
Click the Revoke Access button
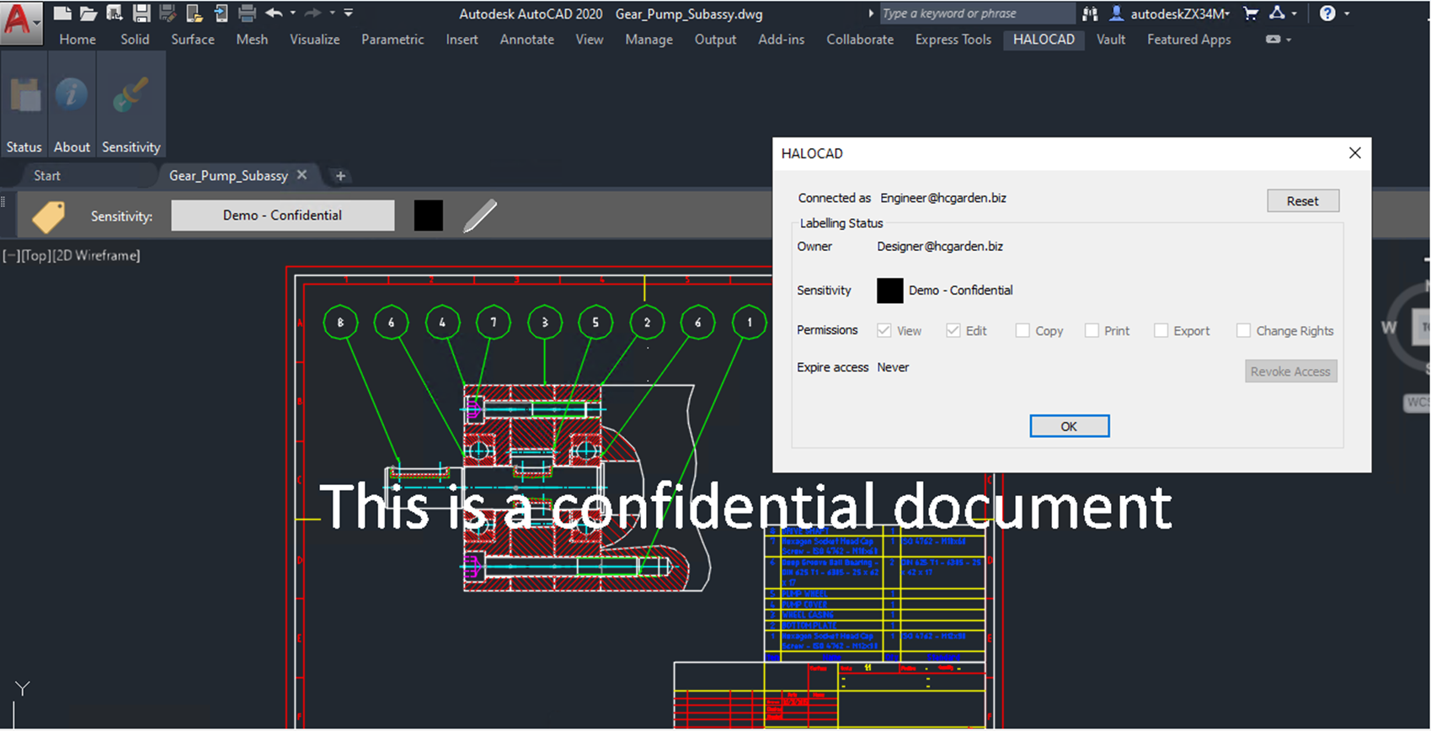[x=1290, y=371]
